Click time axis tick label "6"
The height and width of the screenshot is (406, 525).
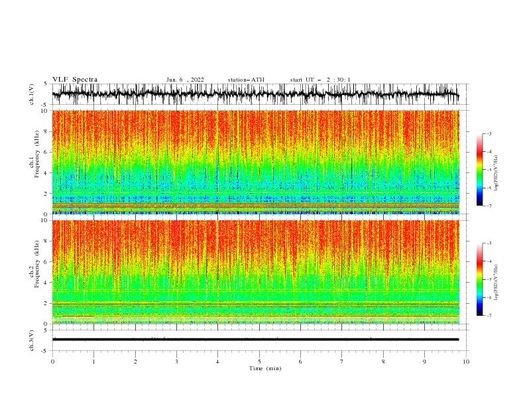(x=300, y=362)
